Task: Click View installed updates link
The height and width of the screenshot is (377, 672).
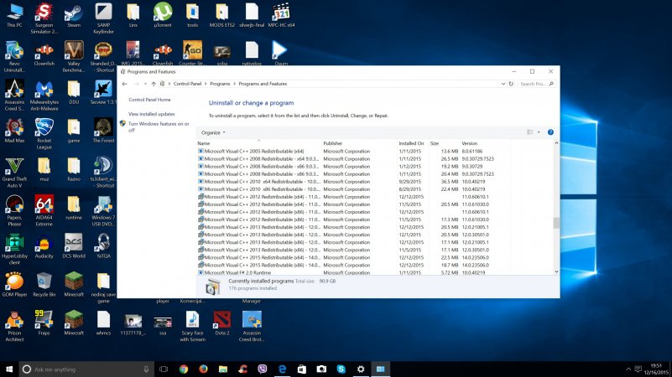Action: pyautogui.click(x=152, y=114)
